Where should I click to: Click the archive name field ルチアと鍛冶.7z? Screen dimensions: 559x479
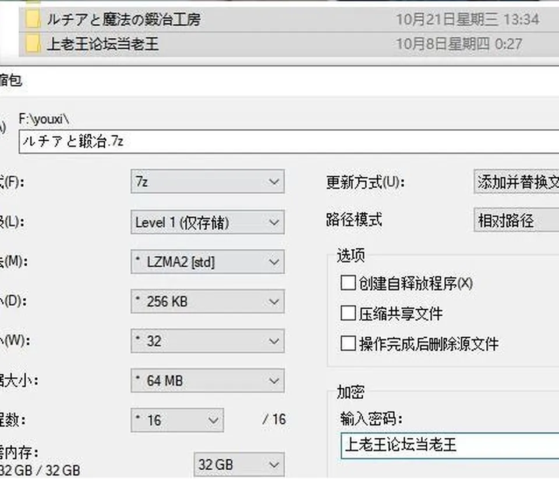pos(289,142)
